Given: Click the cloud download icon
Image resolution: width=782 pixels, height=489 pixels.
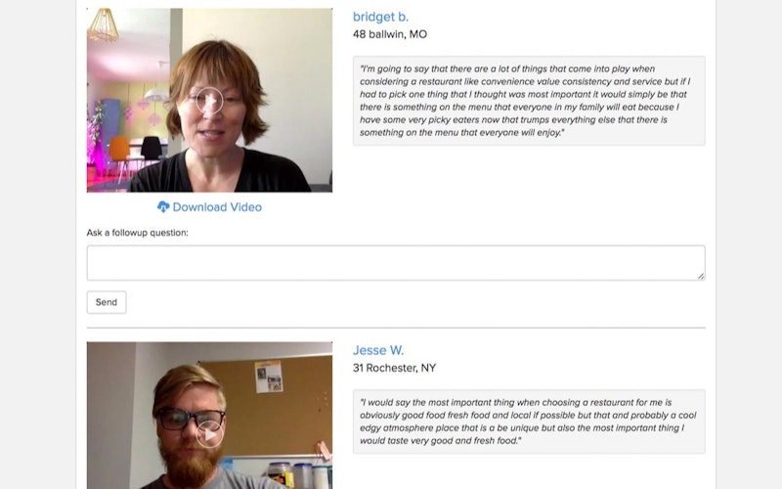Looking at the screenshot, I should coord(163,207).
